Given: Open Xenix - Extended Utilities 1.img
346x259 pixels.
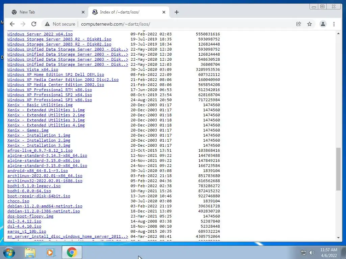Looking at the screenshot, I should click(x=46, y=110).
